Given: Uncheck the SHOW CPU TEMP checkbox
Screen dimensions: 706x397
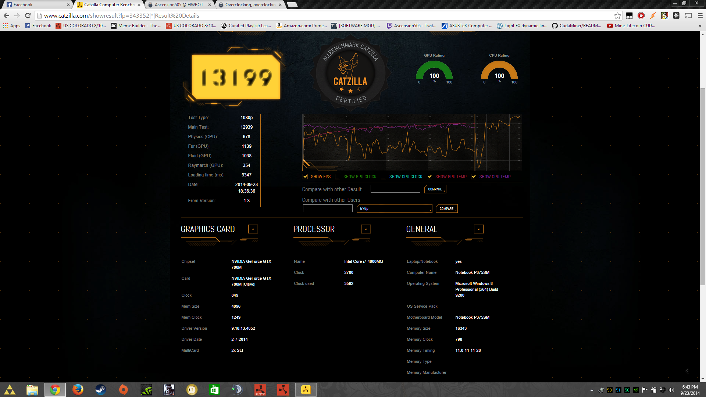Looking at the screenshot, I should pos(474,176).
